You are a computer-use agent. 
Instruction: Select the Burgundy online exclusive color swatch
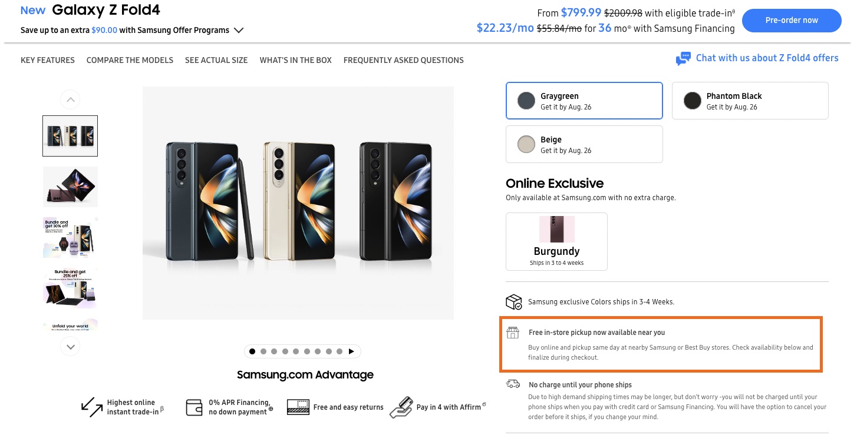(x=556, y=241)
